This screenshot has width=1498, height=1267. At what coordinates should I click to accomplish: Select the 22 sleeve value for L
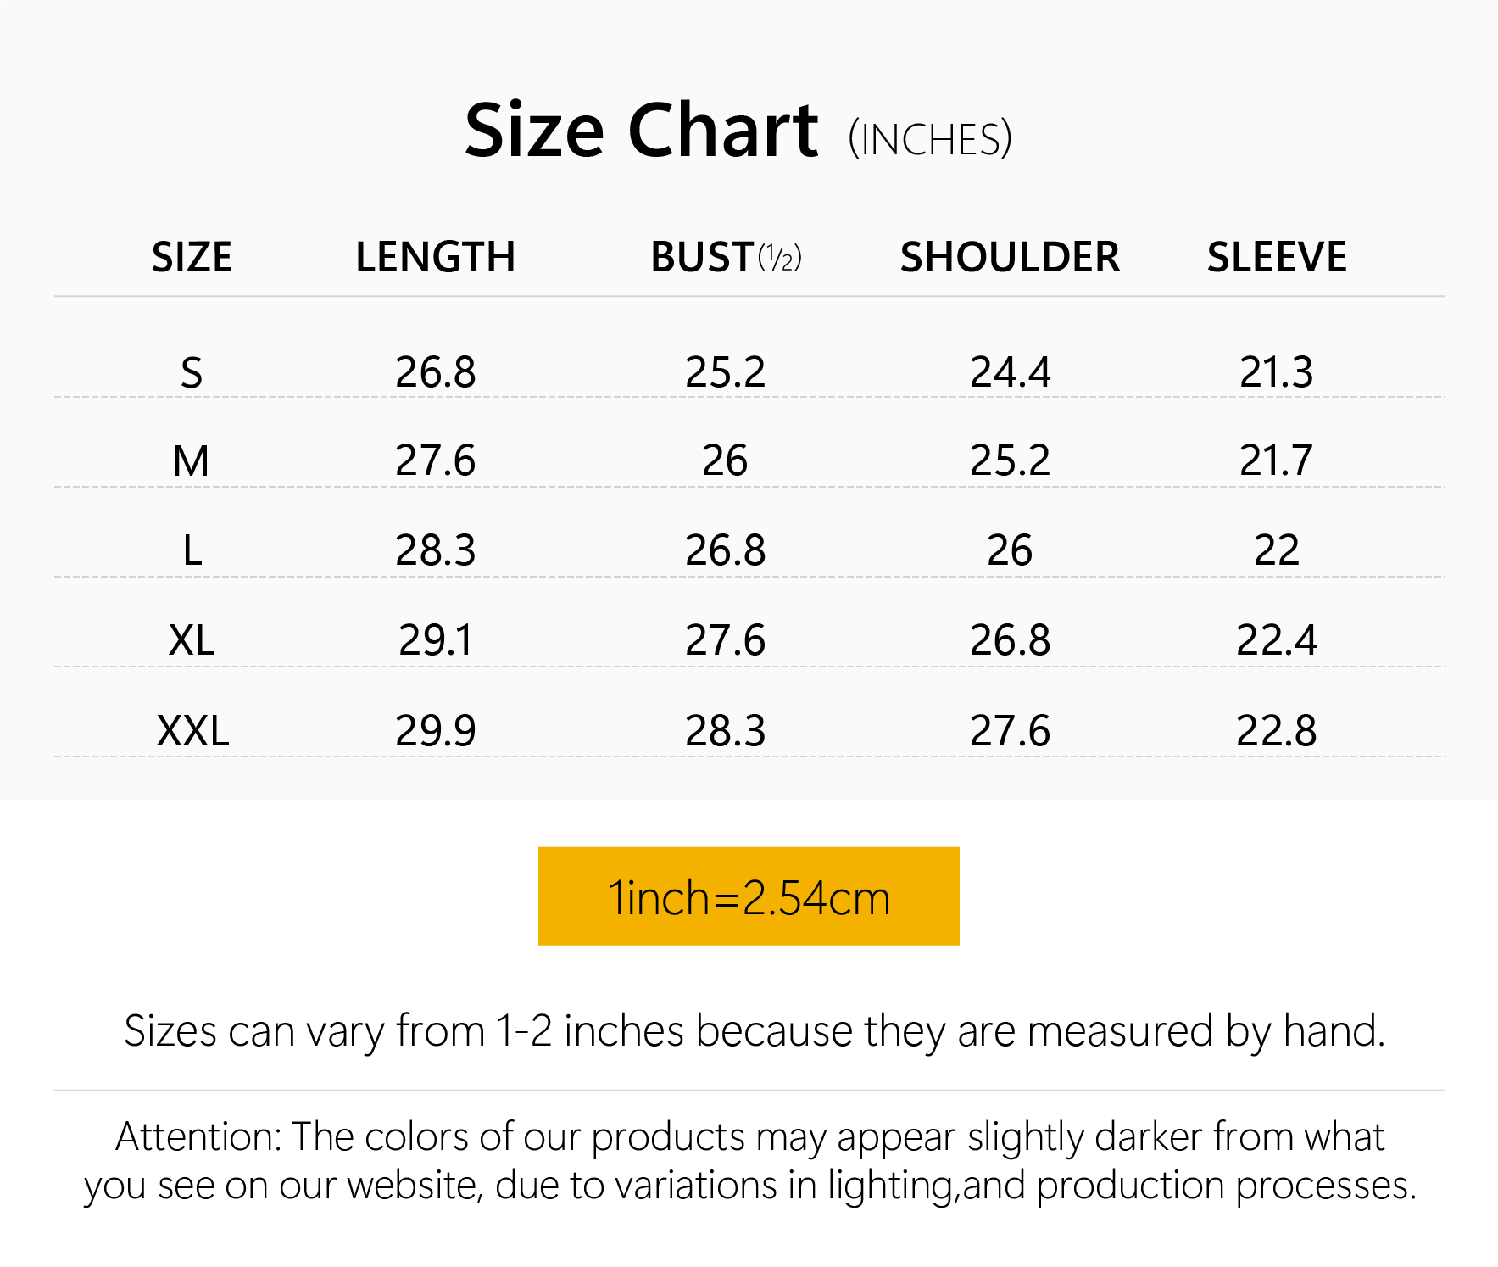(1276, 550)
